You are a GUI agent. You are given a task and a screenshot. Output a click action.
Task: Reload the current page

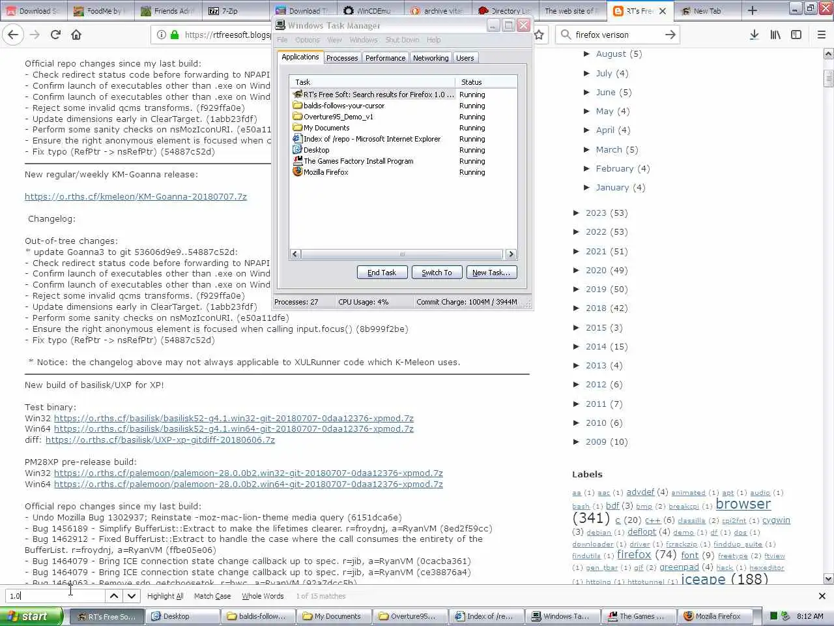(x=55, y=35)
